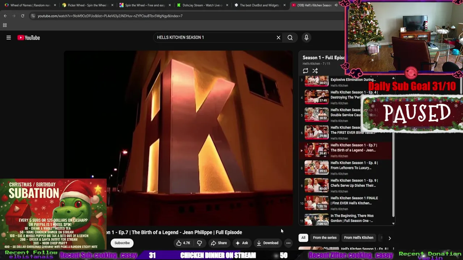The width and height of the screenshot is (463, 260).
Task: Play Explosive Elimination episode thumbnail
Action: pyautogui.click(x=317, y=81)
